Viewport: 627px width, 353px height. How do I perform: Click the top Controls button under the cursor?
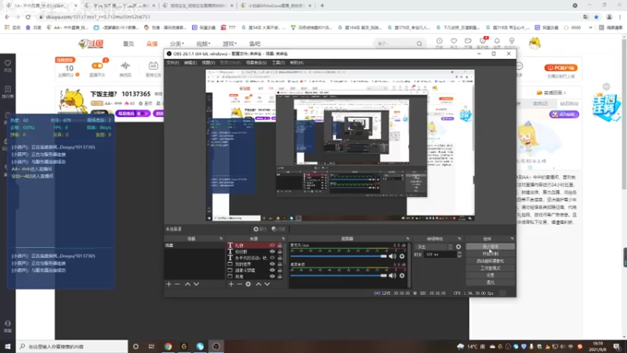point(490,246)
